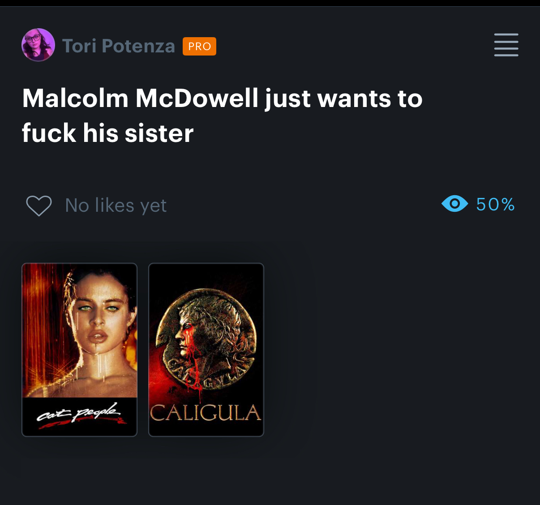Image resolution: width=540 pixels, height=505 pixels.
Task: Click the "Malcolm McDowell" words in the title
Action: [140, 98]
